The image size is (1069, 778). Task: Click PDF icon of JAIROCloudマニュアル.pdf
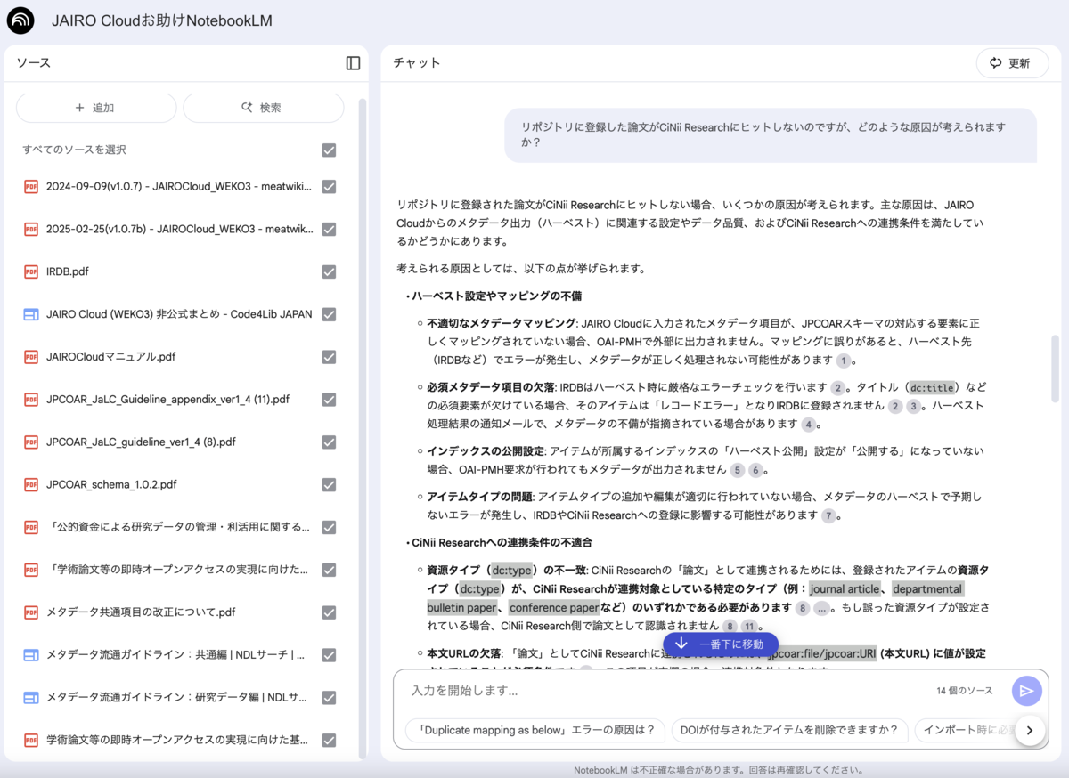click(31, 357)
